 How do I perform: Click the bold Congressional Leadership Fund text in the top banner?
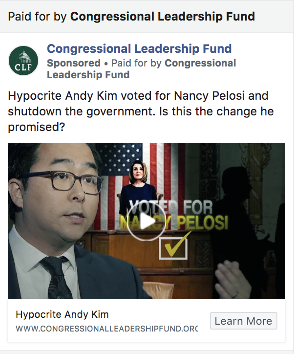(x=163, y=17)
